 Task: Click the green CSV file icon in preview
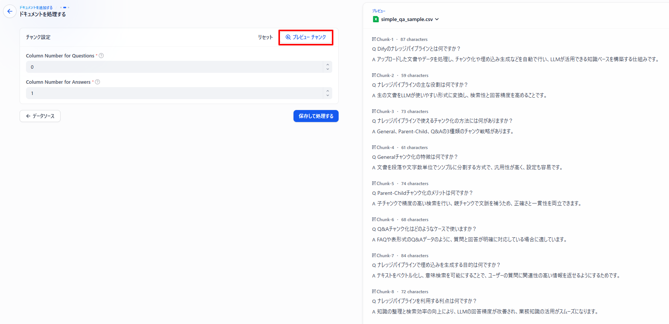tap(376, 19)
